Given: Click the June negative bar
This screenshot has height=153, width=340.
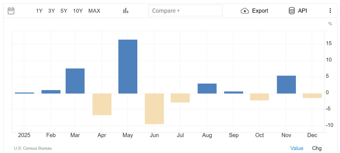Looking at the screenshot, I should (x=154, y=109).
